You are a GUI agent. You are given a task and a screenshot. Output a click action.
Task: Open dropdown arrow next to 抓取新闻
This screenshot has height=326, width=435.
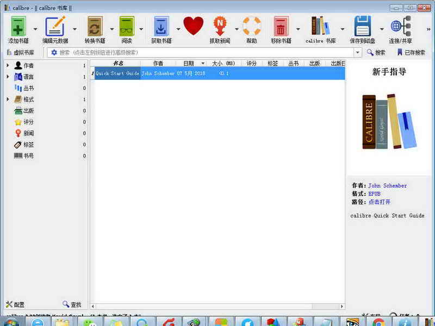point(237,29)
